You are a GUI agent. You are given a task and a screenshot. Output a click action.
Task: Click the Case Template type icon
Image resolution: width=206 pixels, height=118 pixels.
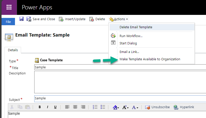coord(37,60)
